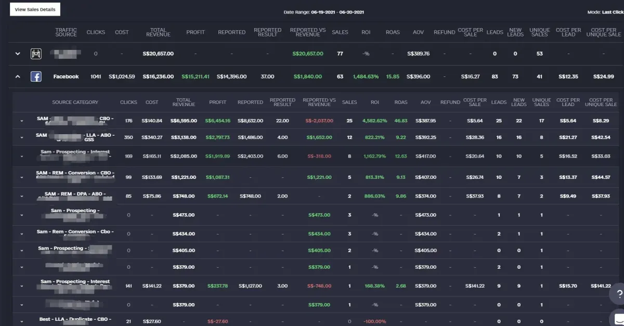Sort by top TOTAL REVENUE column header

pos(158,32)
